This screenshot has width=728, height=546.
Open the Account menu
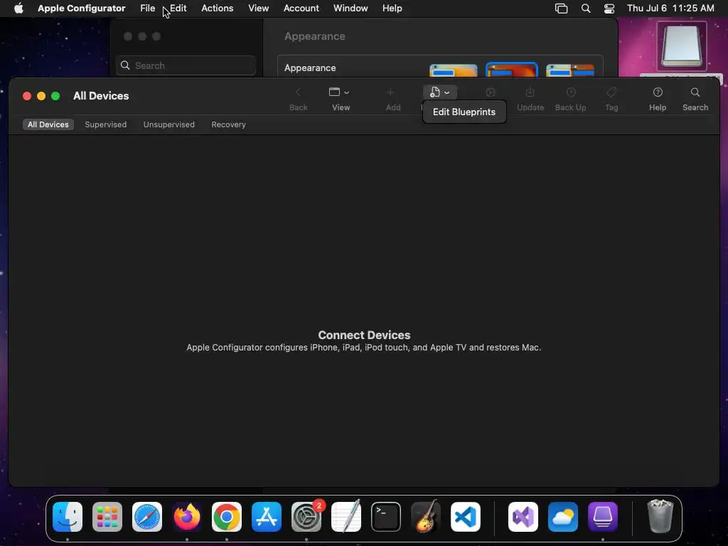pyautogui.click(x=301, y=9)
